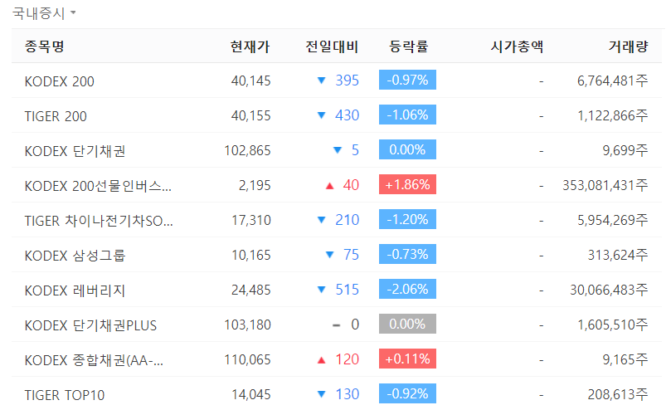671x410 pixels.
Task: Click volume 5,954,269주
Action: pos(612,220)
